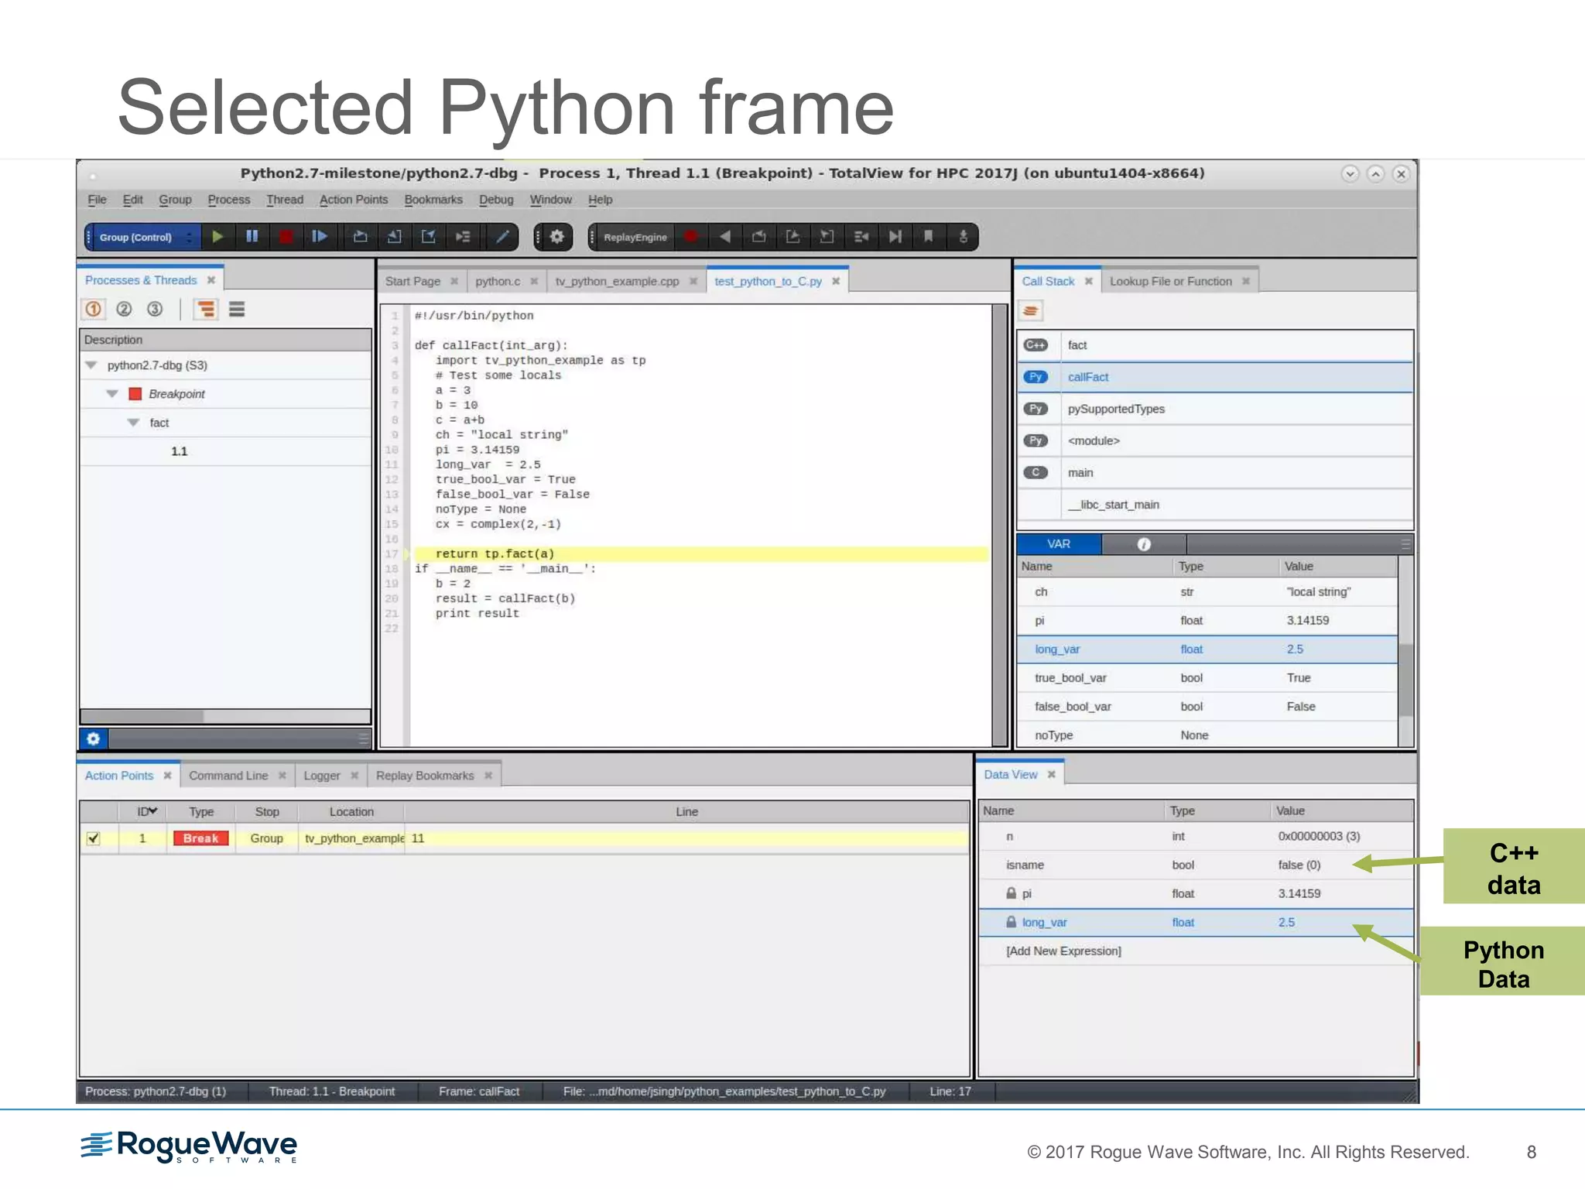Open the Action Points menu
The width and height of the screenshot is (1585, 1189).
[x=353, y=200]
